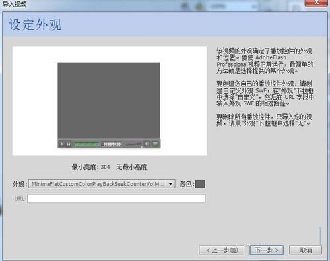The height and width of the screenshot is (261, 330).
Task: Click the URL input field
Action: coord(116,198)
